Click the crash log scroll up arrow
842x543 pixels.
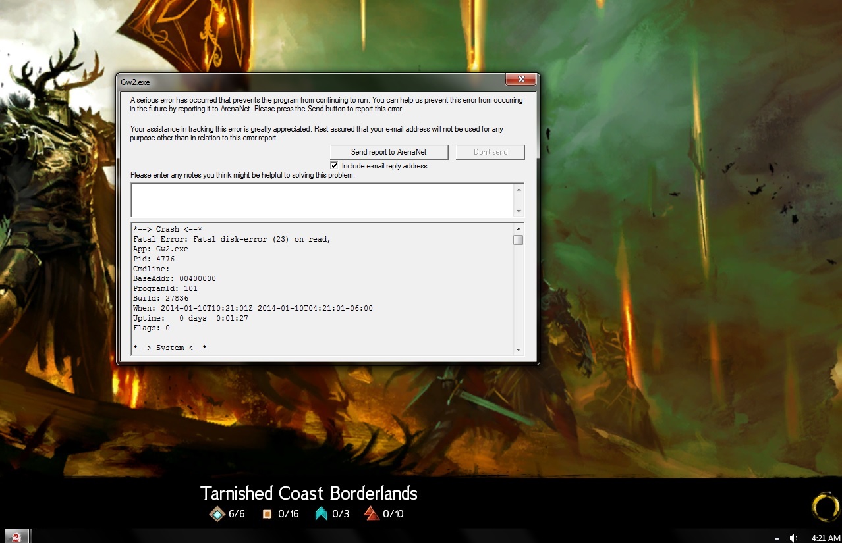click(519, 228)
